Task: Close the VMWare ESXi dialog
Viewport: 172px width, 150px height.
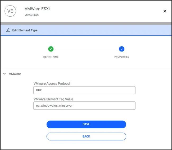Action: pos(165,11)
